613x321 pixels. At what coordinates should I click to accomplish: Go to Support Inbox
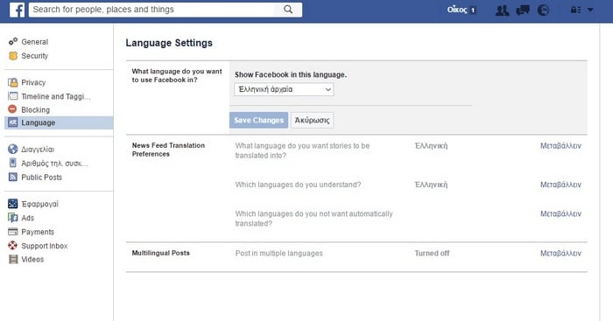click(45, 246)
